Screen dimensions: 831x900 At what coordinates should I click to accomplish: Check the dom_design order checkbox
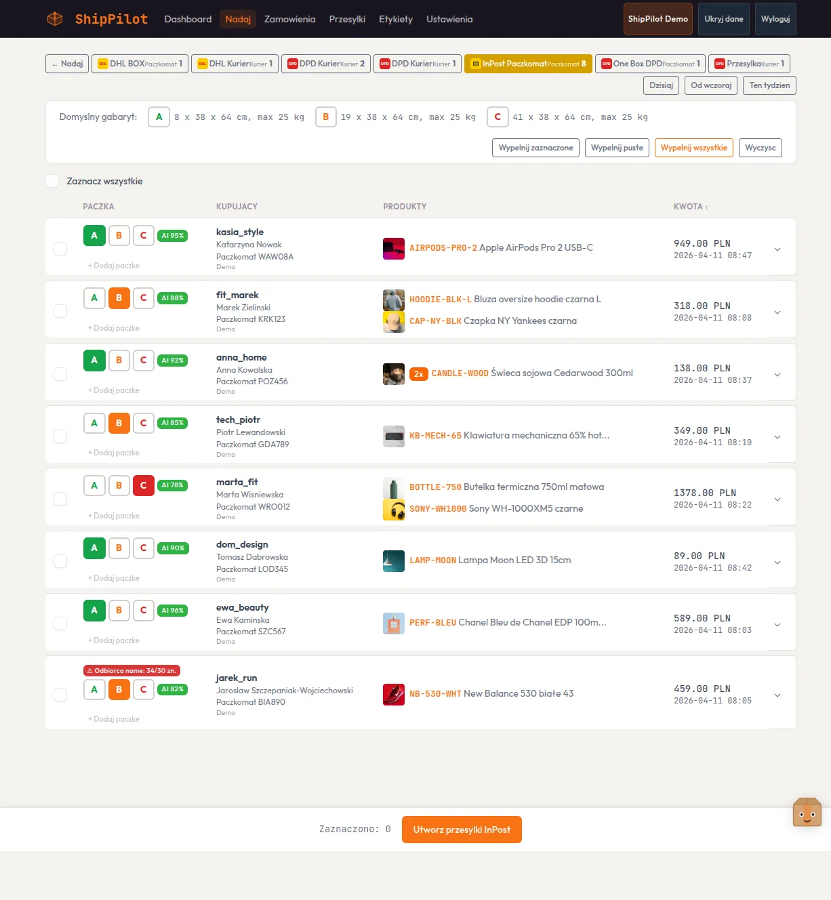tap(60, 561)
